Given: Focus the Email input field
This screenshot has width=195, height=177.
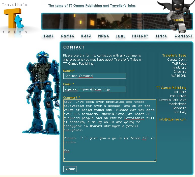Looking at the screenshot, I should coord(95,89).
